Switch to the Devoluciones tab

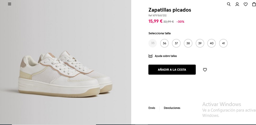coord(172,108)
